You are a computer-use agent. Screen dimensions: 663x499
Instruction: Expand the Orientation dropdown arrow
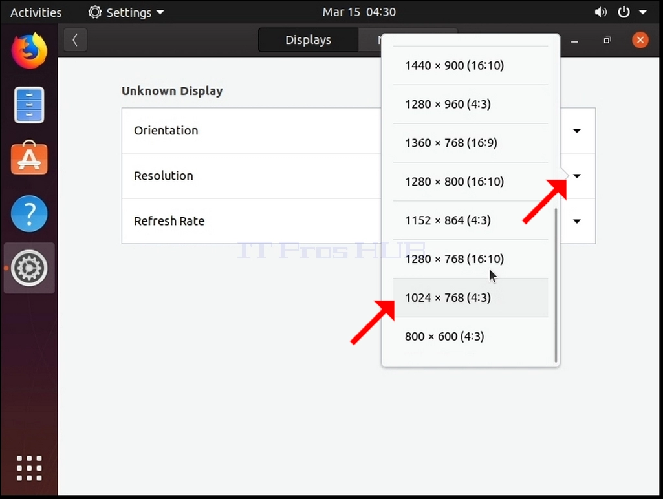pyautogui.click(x=577, y=131)
